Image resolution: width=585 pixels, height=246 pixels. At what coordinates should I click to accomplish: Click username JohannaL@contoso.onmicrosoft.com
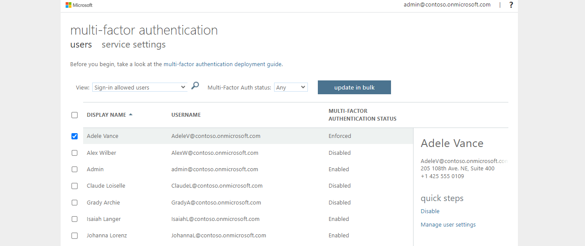[x=219, y=236]
